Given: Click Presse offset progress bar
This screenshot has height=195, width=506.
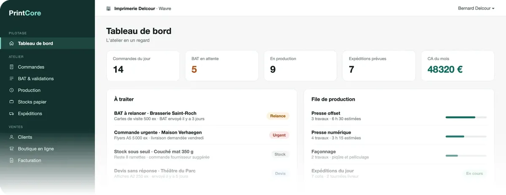Looking at the screenshot, I should [x=466, y=117].
